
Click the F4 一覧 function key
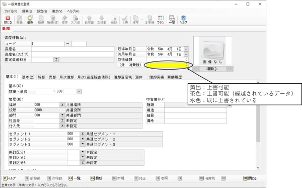coord(74,178)
